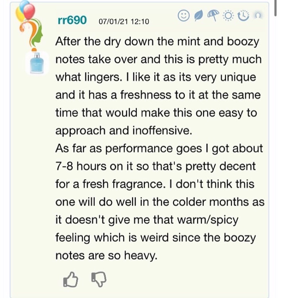Viewport: 298px width, 298px height.
Task: Click the smiley face rating icon
Action: [184, 16]
